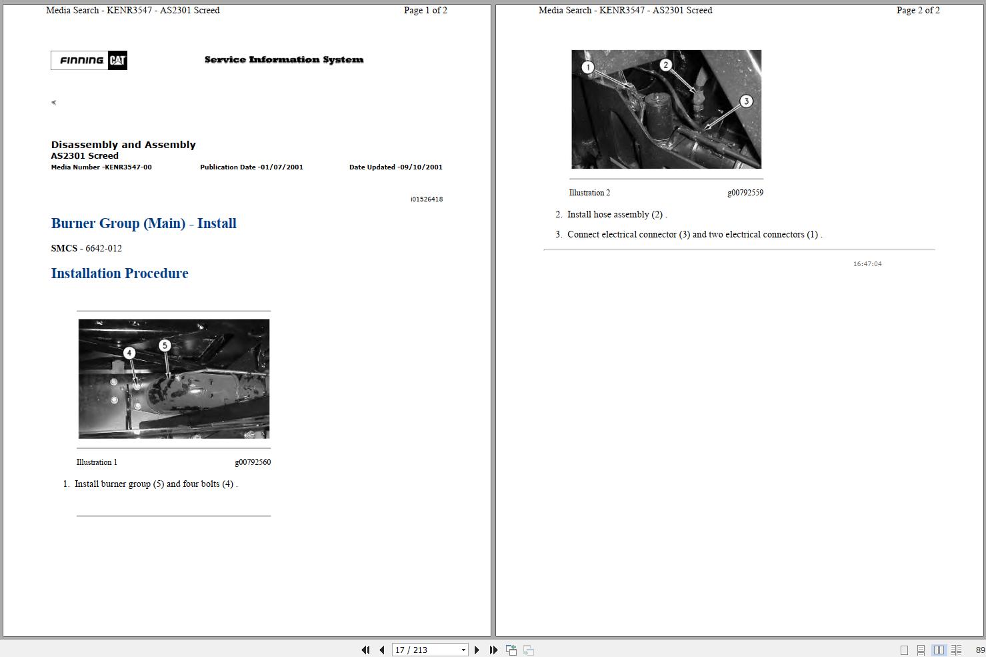Switch to single page view
The height and width of the screenshot is (657, 986).
click(x=904, y=650)
